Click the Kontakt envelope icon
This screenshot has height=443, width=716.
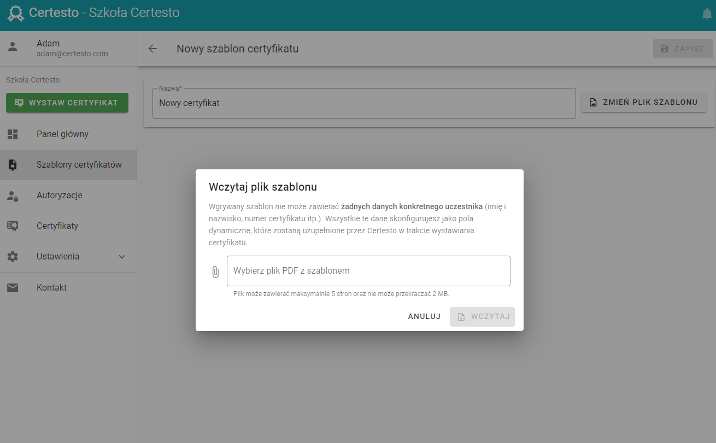[x=13, y=287]
